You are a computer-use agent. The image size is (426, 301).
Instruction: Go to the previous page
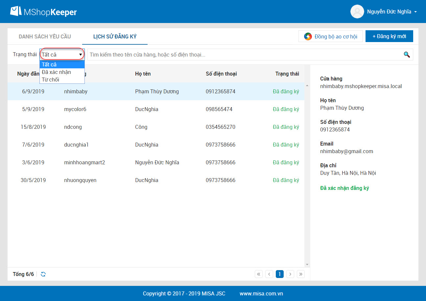[x=269, y=274]
